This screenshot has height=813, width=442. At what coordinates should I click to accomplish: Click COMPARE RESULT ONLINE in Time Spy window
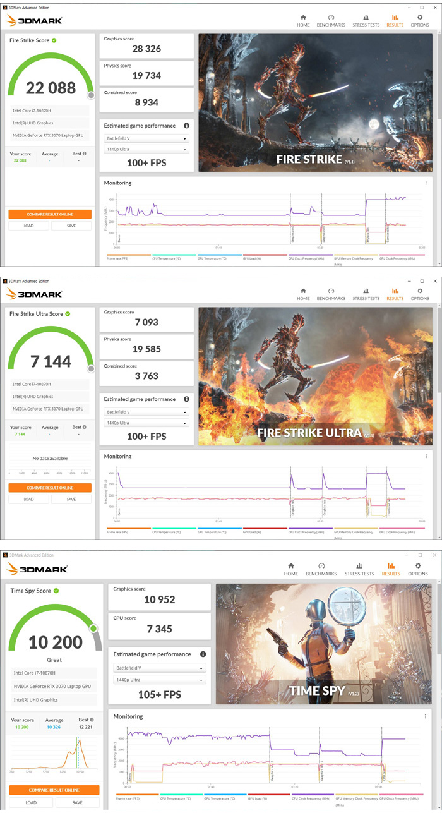(54, 790)
